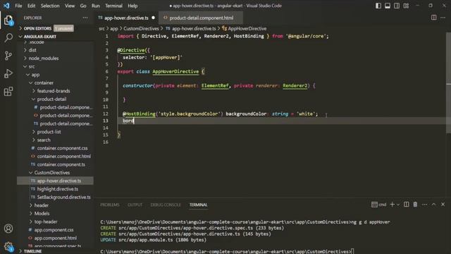The width and height of the screenshot is (451, 254).
Task: Open Customize Layout icon
Action: coord(406,6)
